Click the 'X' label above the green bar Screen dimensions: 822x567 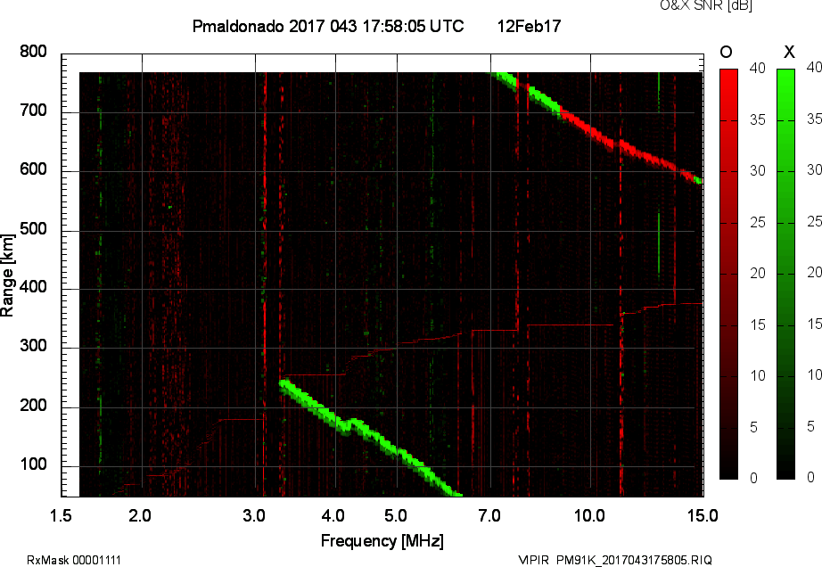tap(789, 52)
